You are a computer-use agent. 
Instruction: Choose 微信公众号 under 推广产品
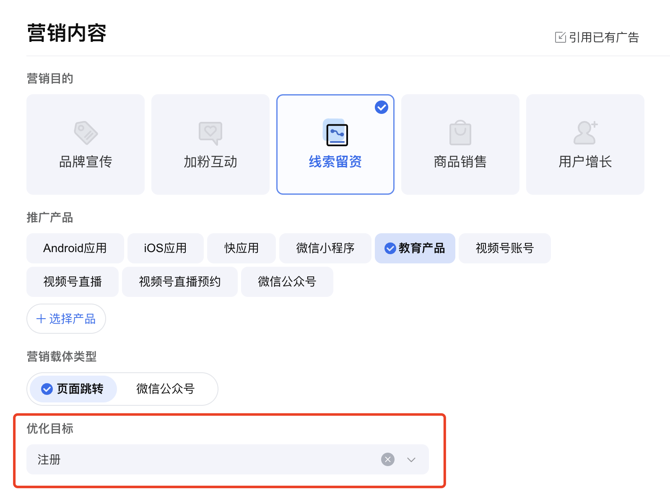point(287,282)
